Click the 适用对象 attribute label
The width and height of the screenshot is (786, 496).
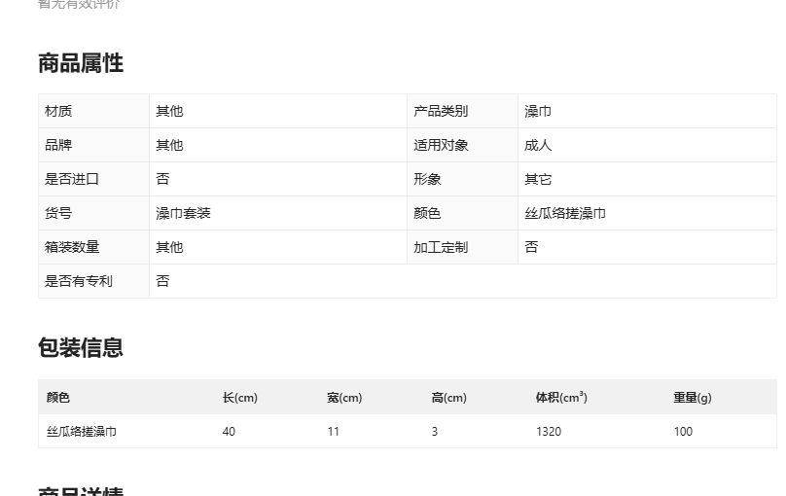[441, 145]
